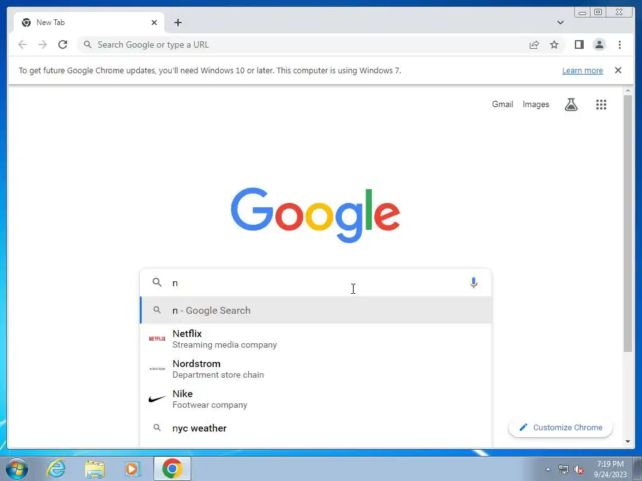Launch Internet Explorer from taskbar
Image resolution: width=642 pixels, height=481 pixels.
(56, 468)
